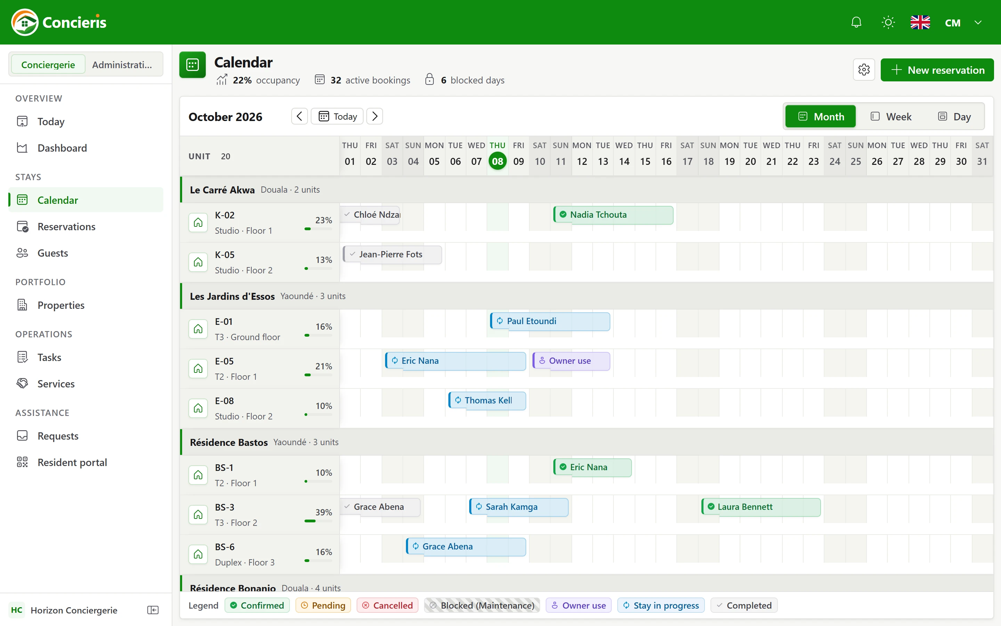Expand the CM user menu chevron
Screen dimensions: 1001x626
pos(978,22)
